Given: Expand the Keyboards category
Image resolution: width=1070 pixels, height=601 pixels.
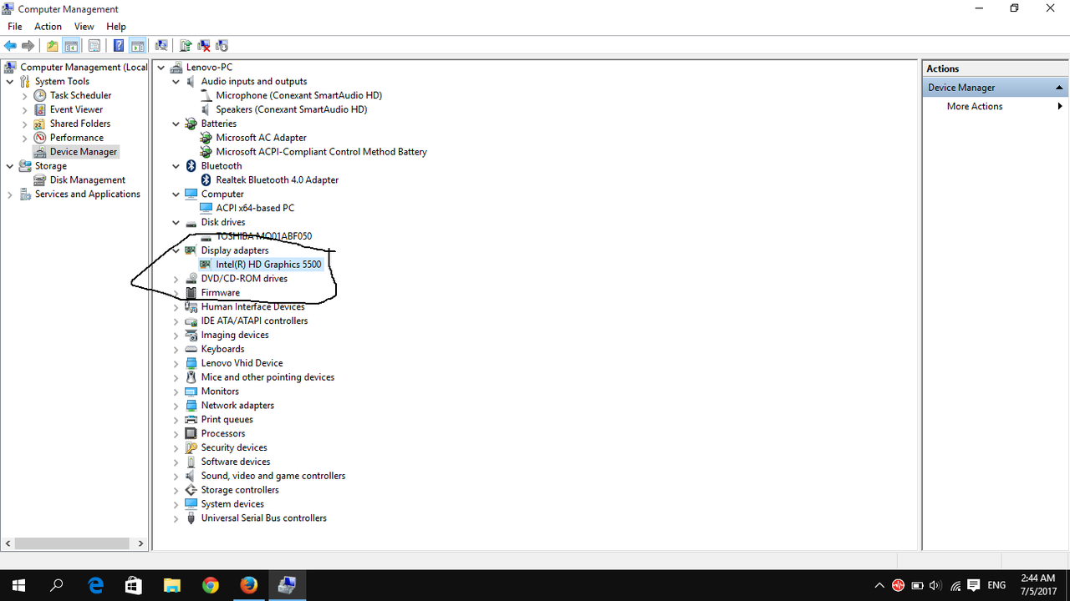Looking at the screenshot, I should [x=176, y=350].
